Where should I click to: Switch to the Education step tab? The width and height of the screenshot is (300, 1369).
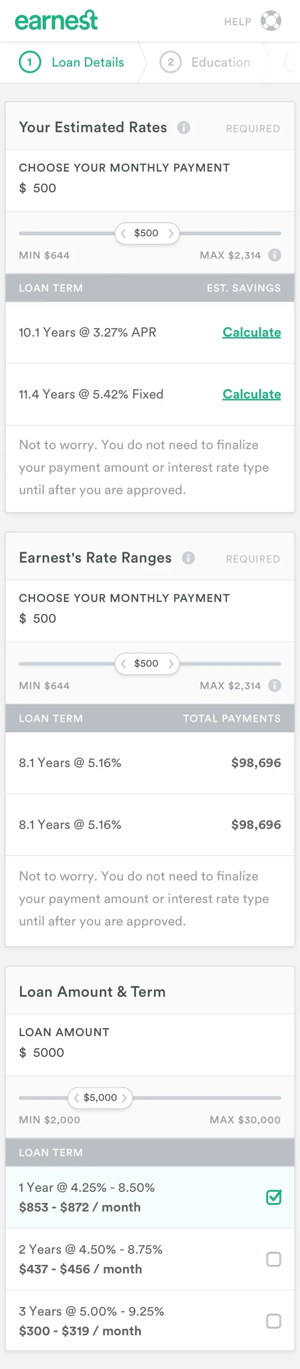coord(205,62)
